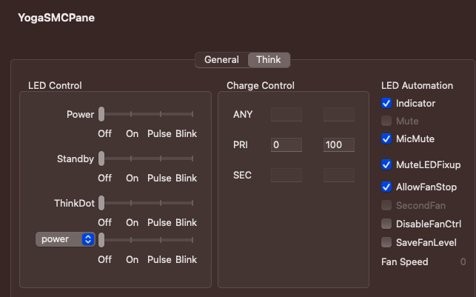The height and width of the screenshot is (297, 476).
Task: Select the Think tab
Action: point(269,60)
